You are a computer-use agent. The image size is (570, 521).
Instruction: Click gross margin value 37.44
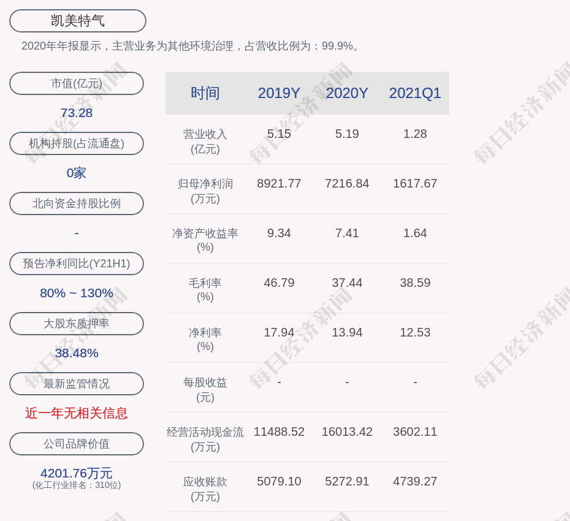coord(347,283)
